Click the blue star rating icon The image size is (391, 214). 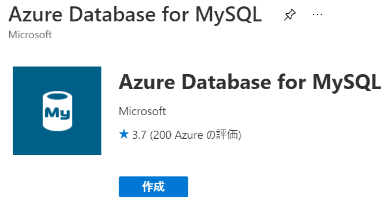124,135
